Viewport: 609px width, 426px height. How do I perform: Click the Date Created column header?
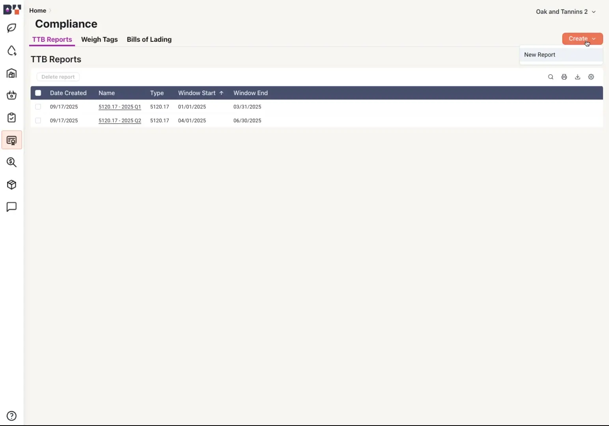[x=68, y=93]
